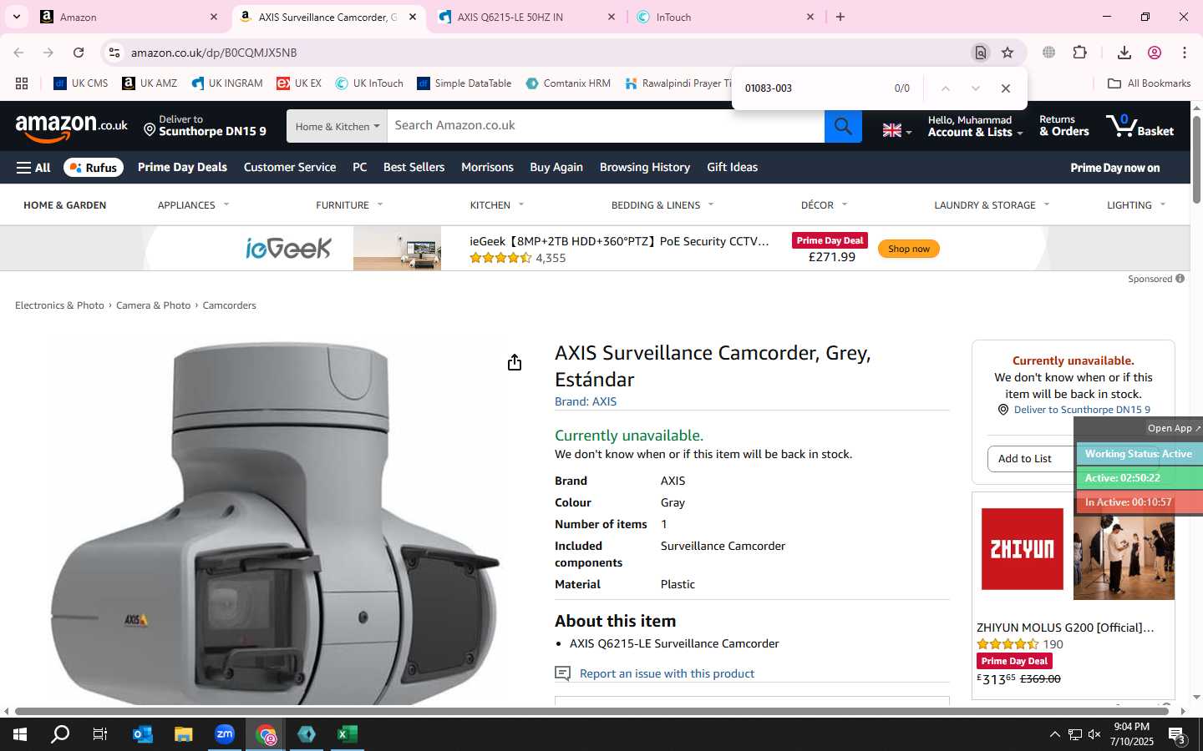Open the tab search dropdown arrow
The height and width of the screenshot is (751, 1203).
[x=16, y=17]
